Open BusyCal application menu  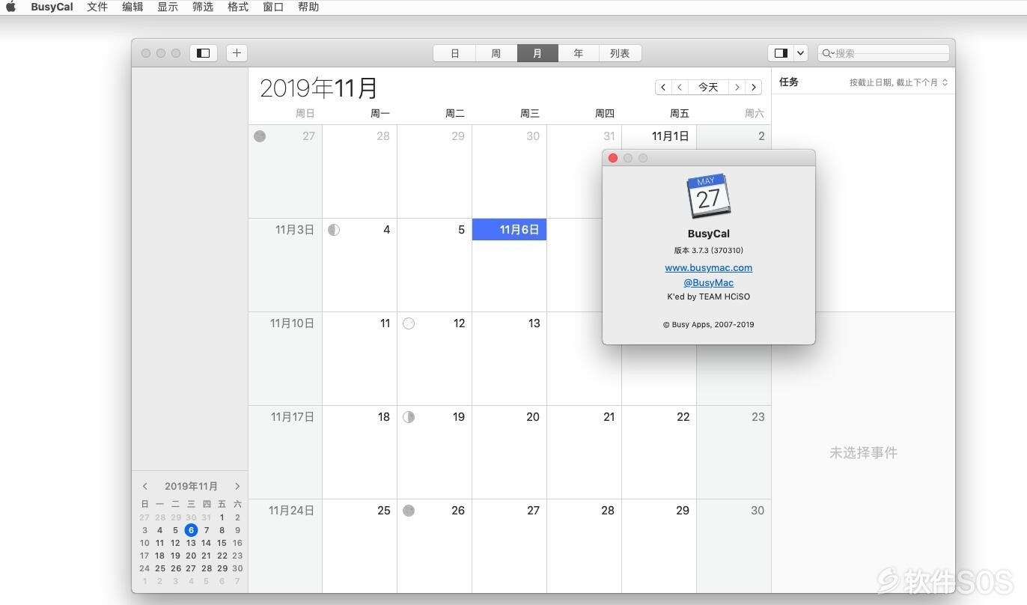(x=52, y=7)
